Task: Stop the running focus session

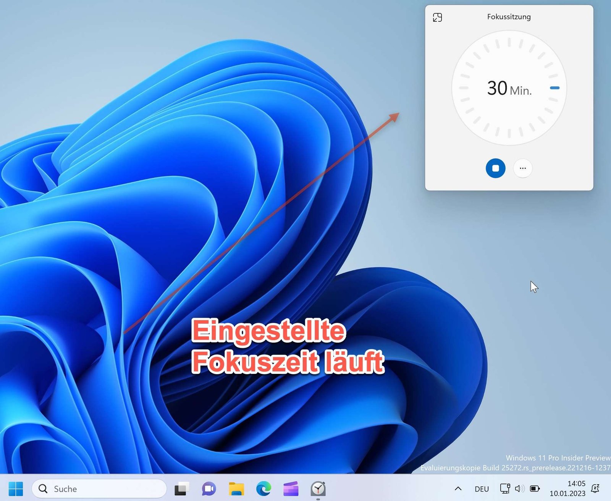Action: point(495,168)
